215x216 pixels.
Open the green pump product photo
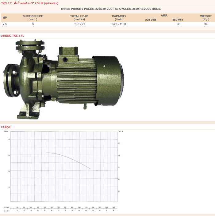tap(63, 79)
